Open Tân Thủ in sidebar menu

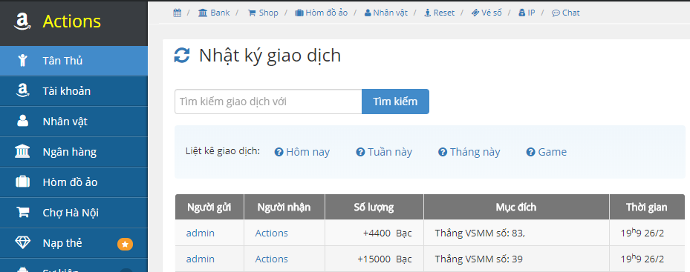[x=74, y=61]
